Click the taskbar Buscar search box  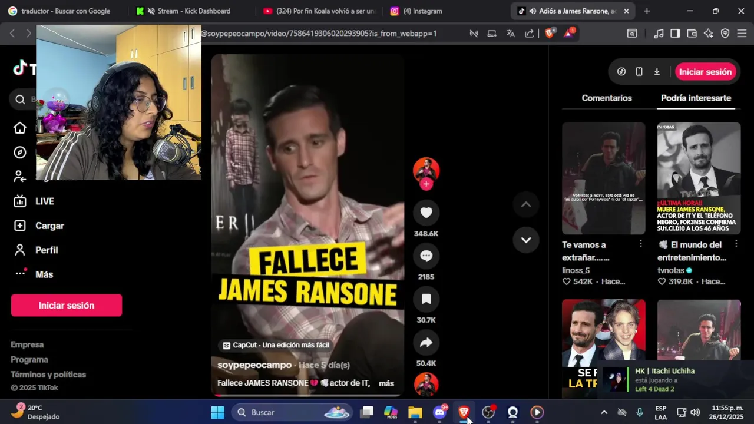[292, 412]
